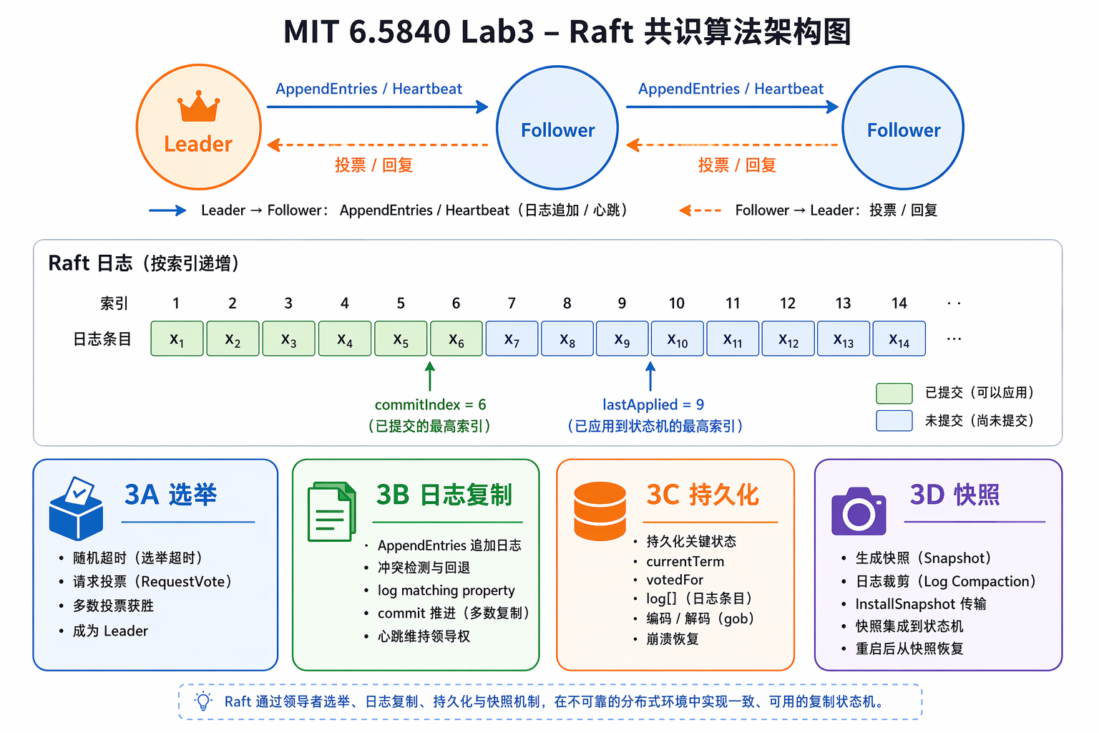This screenshot has width=1099, height=733.
Task: Select log entry cell x14
Action: click(x=899, y=339)
